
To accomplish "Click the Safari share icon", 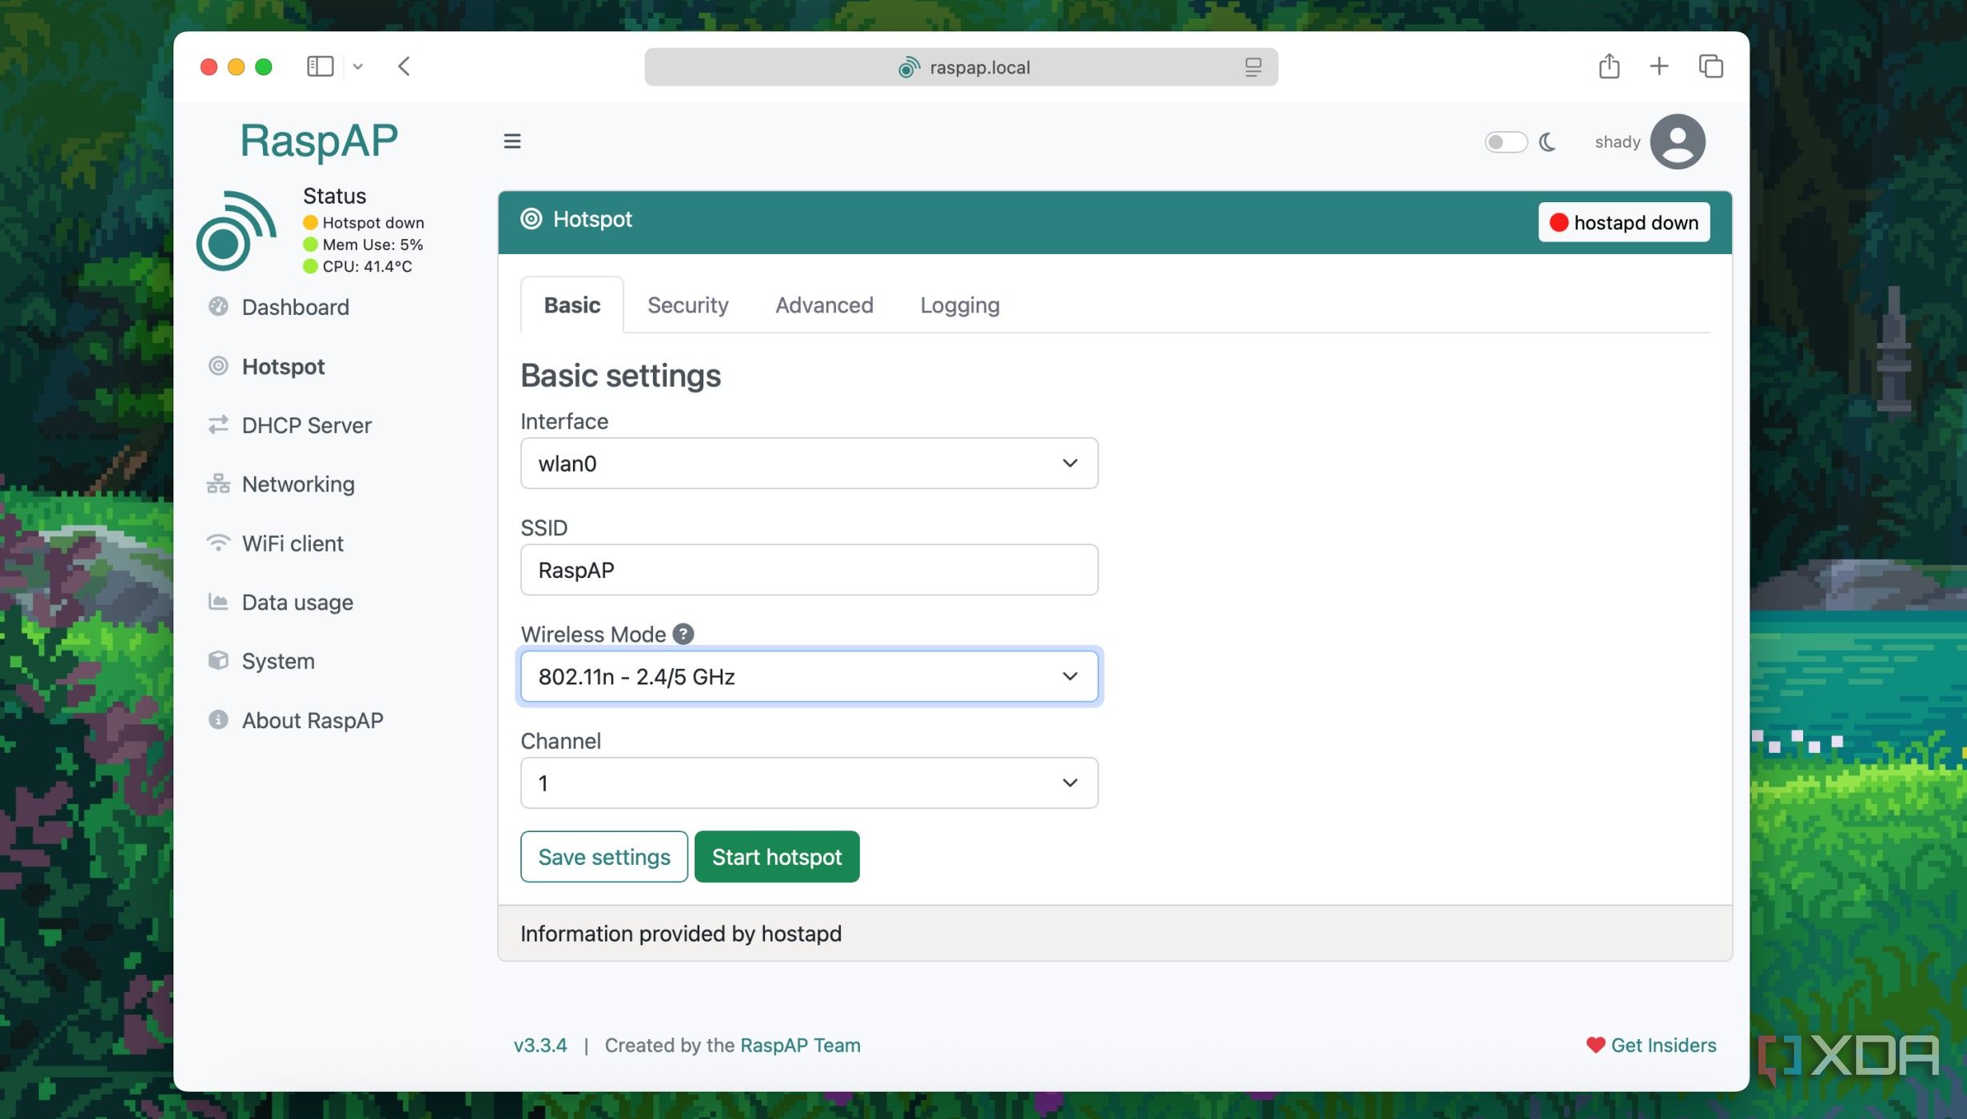I will coord(1609,66).
